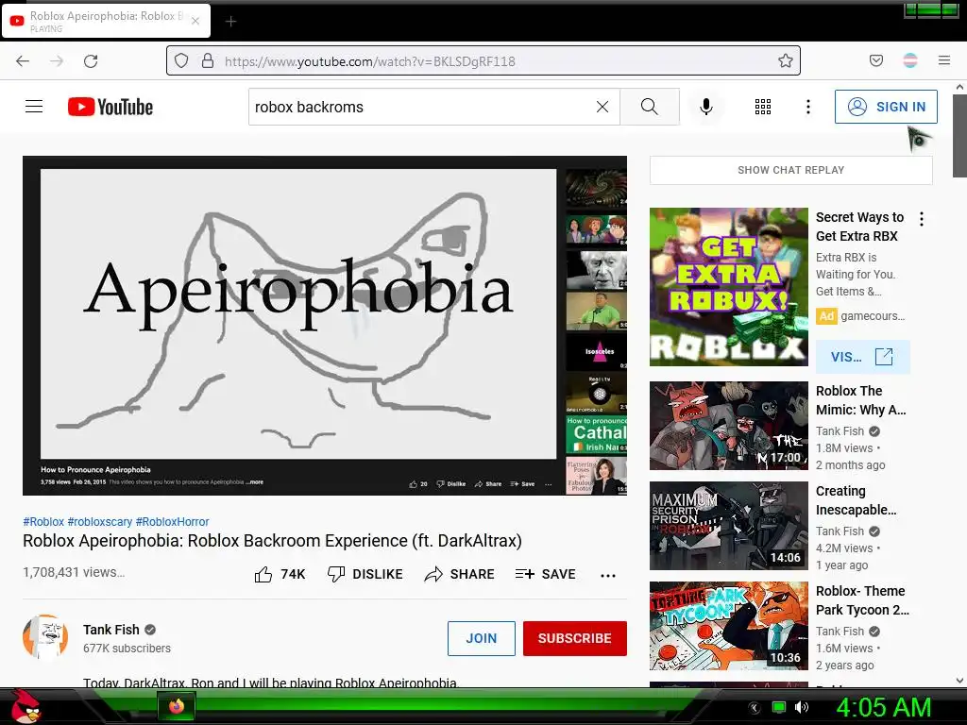Image resolution: width=967 pixels, height=725 pixels.
Task: Click the site security padlock icon
Action: (208, 60)
